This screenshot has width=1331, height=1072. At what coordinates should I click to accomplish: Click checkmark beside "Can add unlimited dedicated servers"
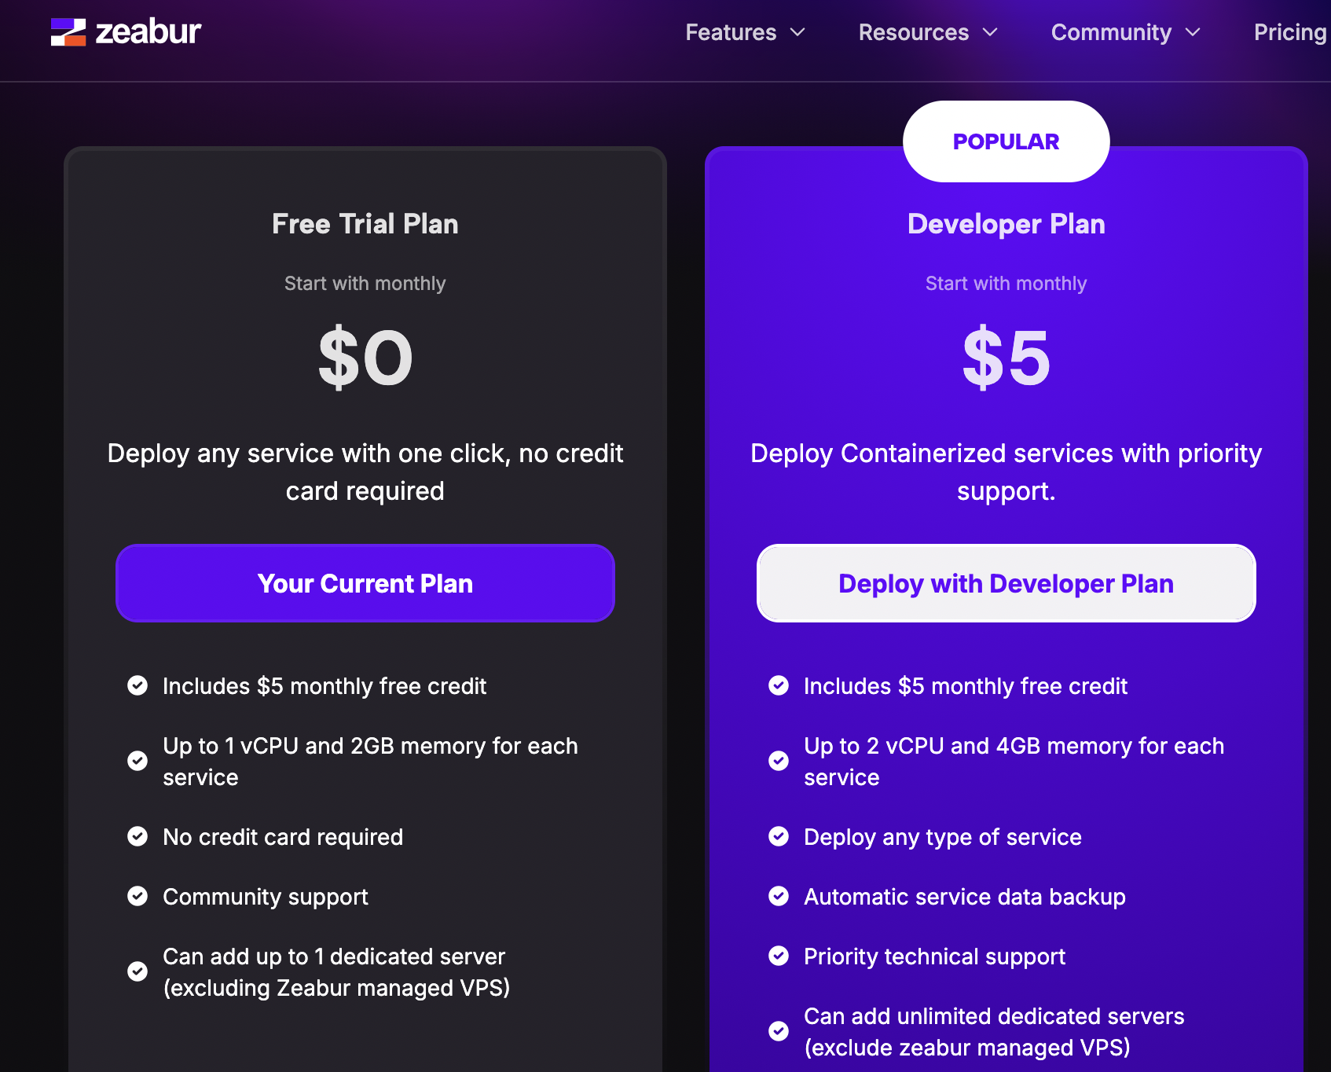[x=779, y=1030]
